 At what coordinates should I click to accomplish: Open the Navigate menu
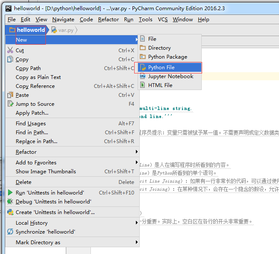pyautogui.click(x=63, y=20)
